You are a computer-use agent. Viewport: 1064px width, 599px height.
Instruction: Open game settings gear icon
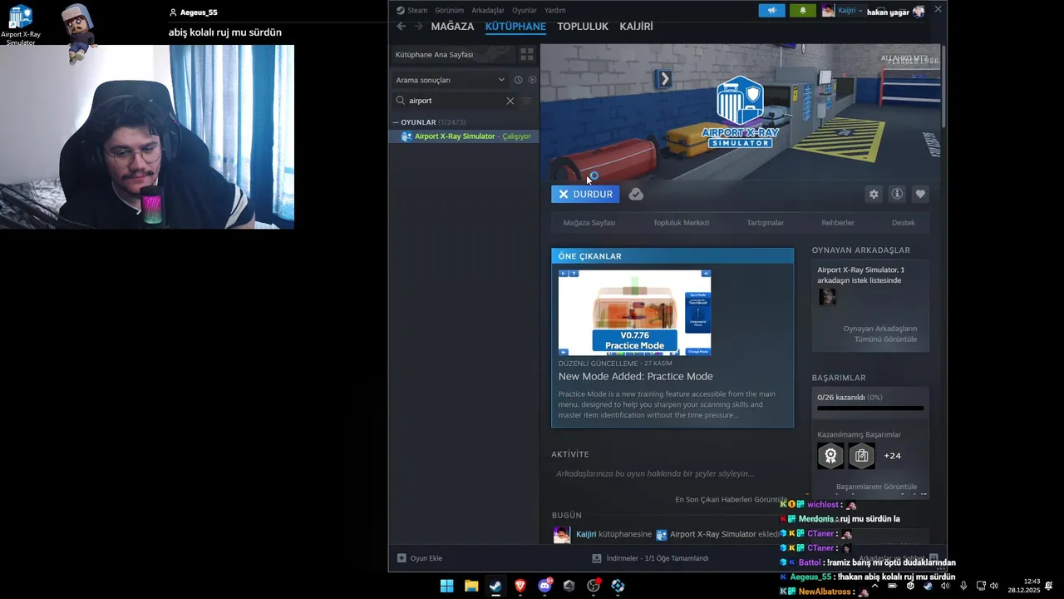click(x=874, y=194)
